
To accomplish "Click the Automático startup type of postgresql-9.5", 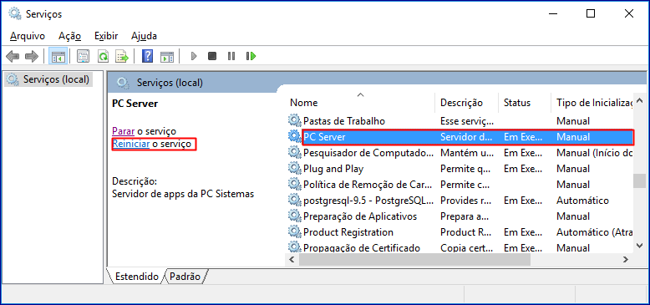I will pos(582,201).
